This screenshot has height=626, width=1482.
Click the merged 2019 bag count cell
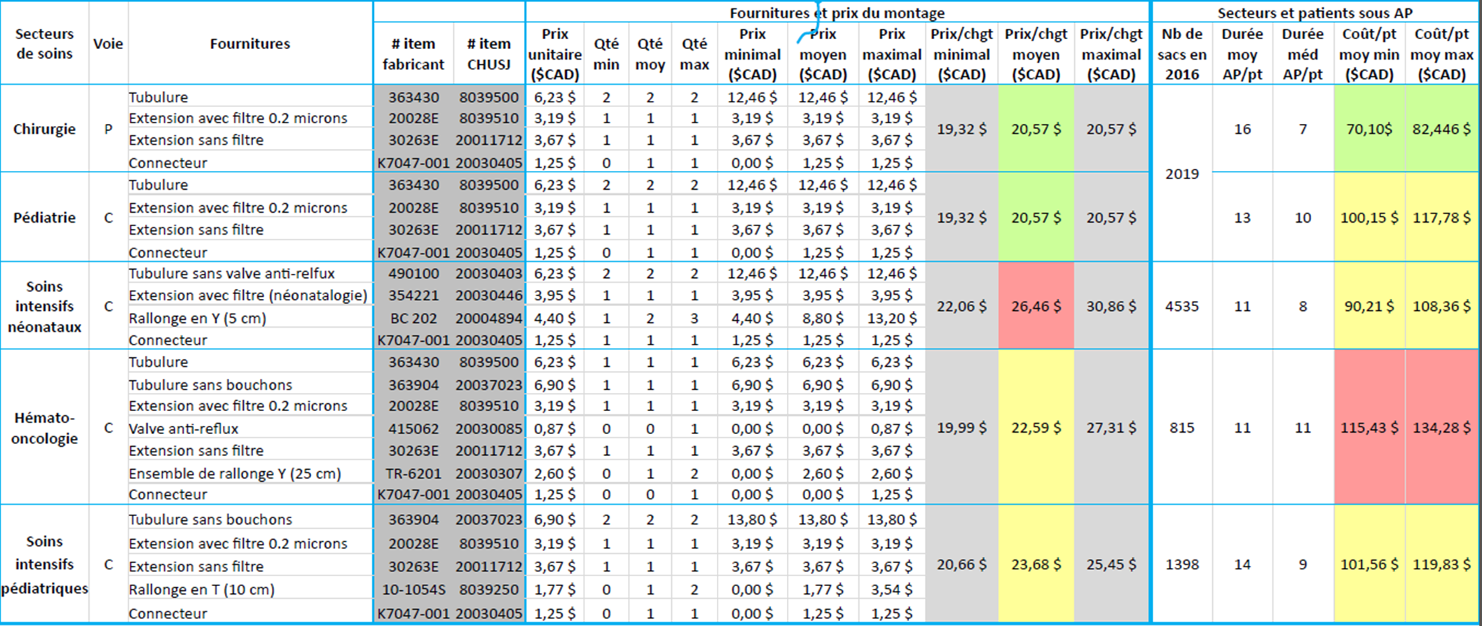1181,174
